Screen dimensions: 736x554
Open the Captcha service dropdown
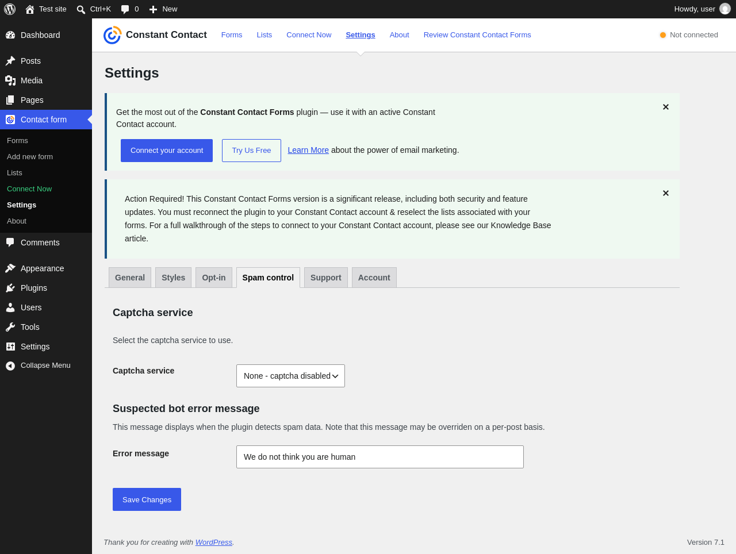pyautogui.click(x=290, y=376)
